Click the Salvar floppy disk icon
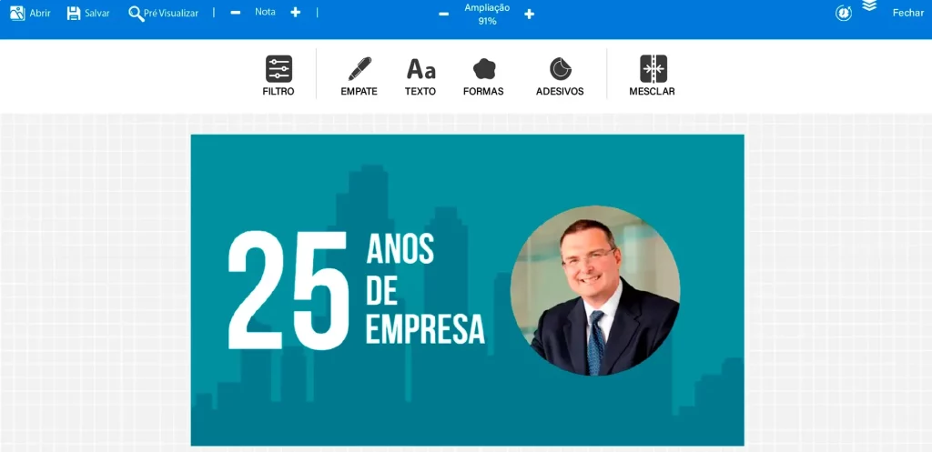The height and width of the screenshot is (452, 932). click(x=74, y=13)
